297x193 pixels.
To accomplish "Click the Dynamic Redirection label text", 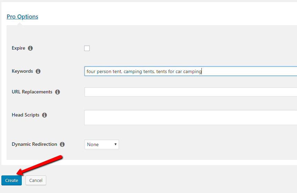I will tap(34, 144).
